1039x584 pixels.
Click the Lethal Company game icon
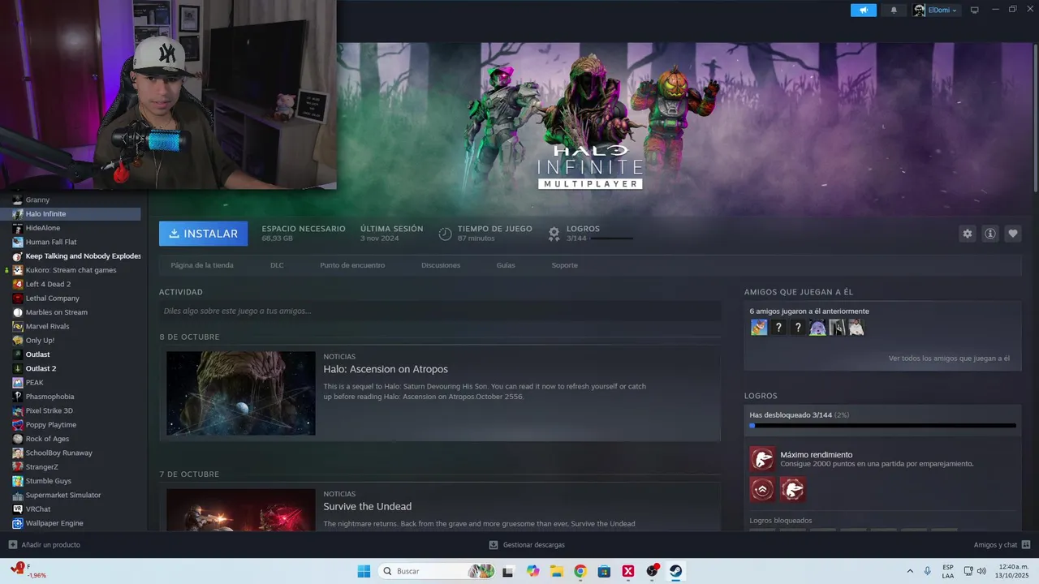18,298
